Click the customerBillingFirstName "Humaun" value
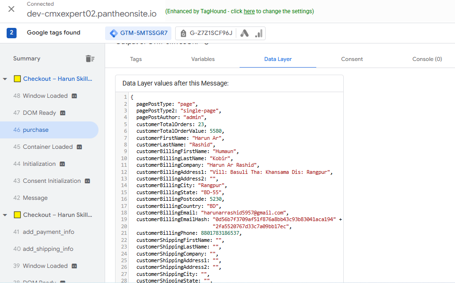The height and width of the screenshot is (283, 455). [224, 152]
